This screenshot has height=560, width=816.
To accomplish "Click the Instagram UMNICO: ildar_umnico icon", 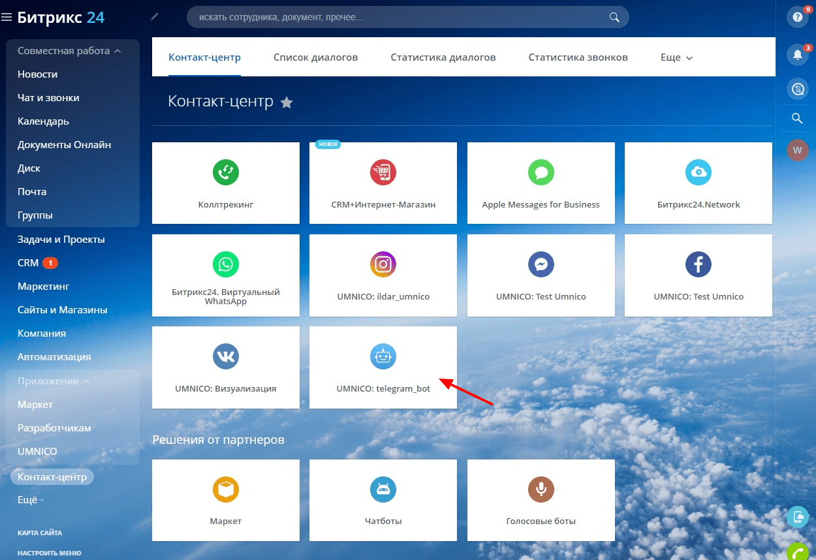I will (383, 264).
